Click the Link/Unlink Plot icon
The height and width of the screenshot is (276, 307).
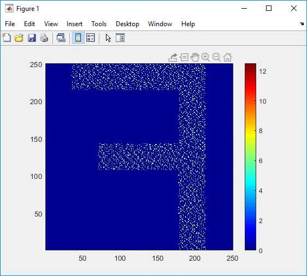[61, 38]
